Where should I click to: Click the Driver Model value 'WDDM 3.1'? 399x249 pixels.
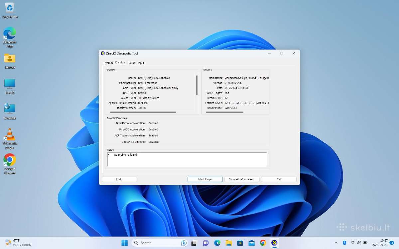pyautogui.click(x=231, y=108)
